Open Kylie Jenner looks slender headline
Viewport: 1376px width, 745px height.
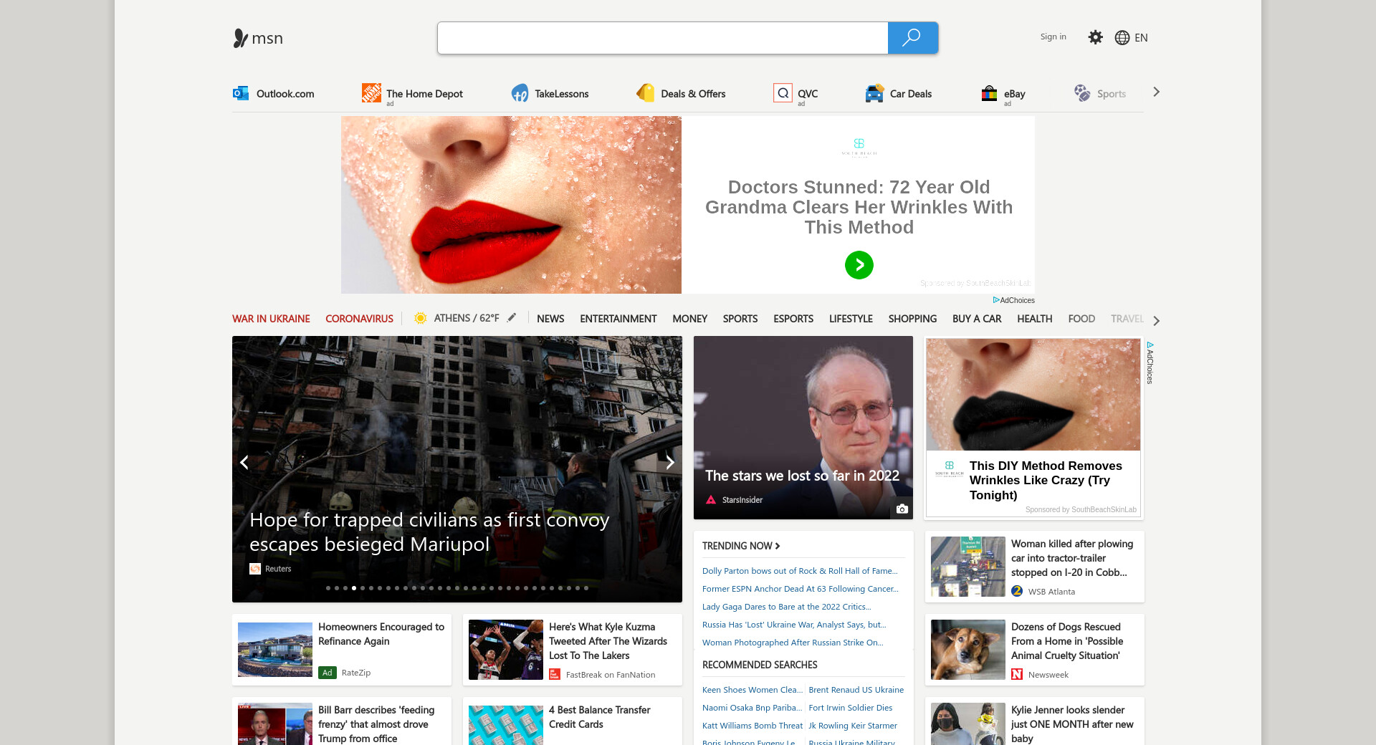coord(1072,724)
